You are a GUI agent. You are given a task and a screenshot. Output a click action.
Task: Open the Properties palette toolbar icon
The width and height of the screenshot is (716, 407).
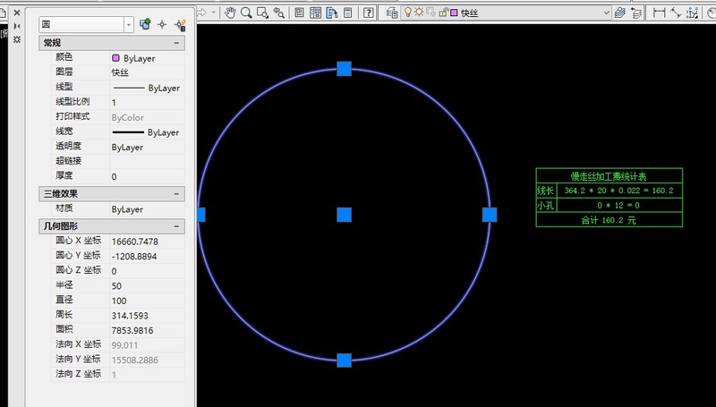pyautogui.click(x=299, y=13)
